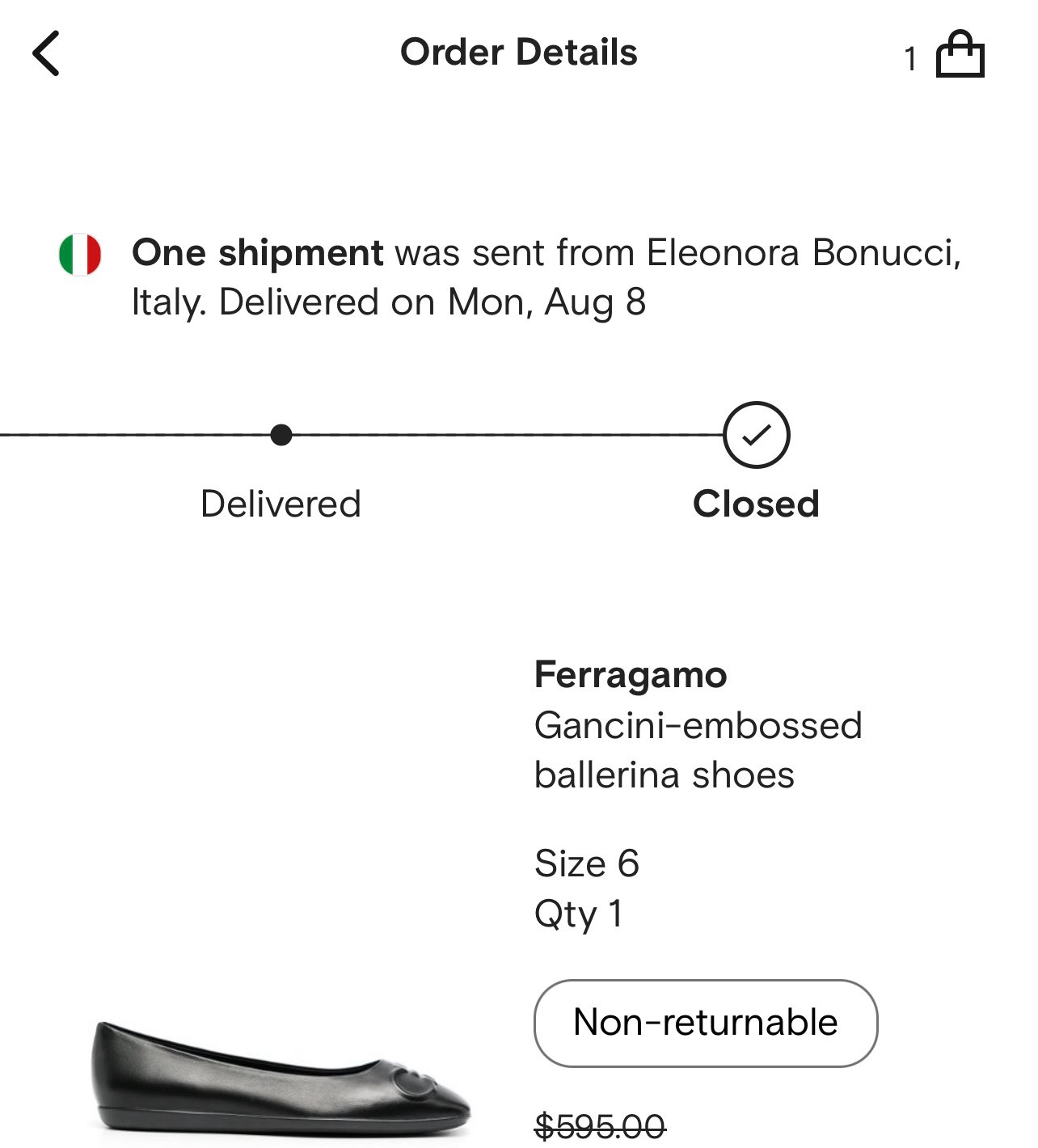Click the Delivered status label

281,504
